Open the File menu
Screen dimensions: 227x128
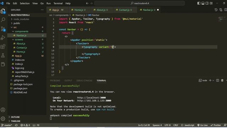click(8, 3)
